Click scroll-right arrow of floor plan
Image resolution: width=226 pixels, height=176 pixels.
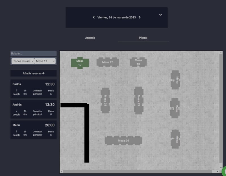pos(217,171)
